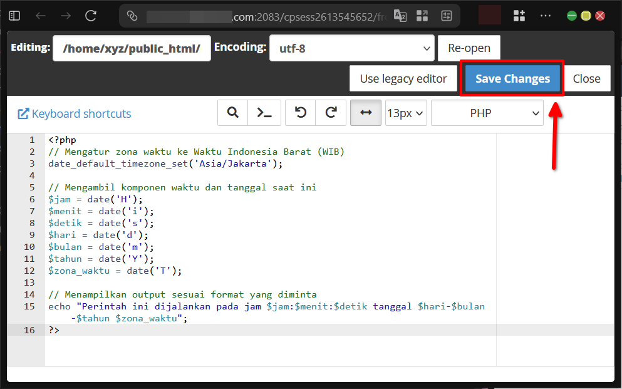The image size is (622, 389).
Task: Click the Use legacy editor button
Action: pyautogui.click(x=403, y=78)
